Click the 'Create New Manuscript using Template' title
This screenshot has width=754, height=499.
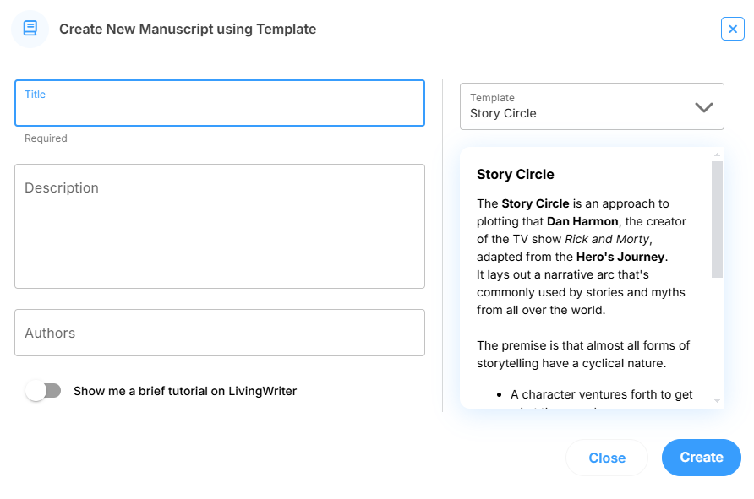click(x=188, y=30)
